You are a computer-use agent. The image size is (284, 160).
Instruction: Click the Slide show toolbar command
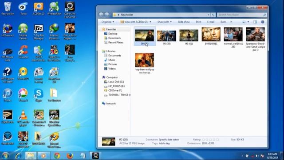click(x=184, y=22)
